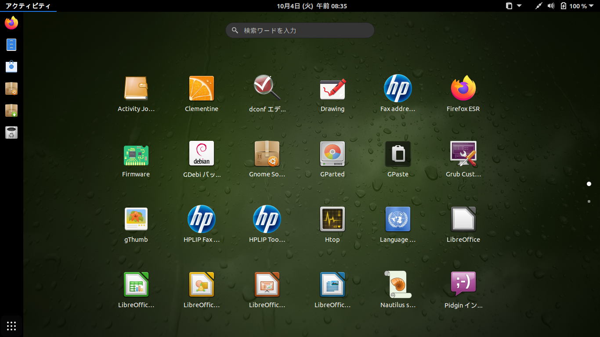Launch the LibreOffice start center
Image resolution: width=600 pixels, height=337 pixels.
463,219
